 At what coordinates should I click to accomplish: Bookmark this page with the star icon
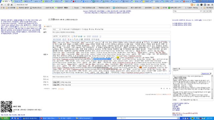point(194,5)
